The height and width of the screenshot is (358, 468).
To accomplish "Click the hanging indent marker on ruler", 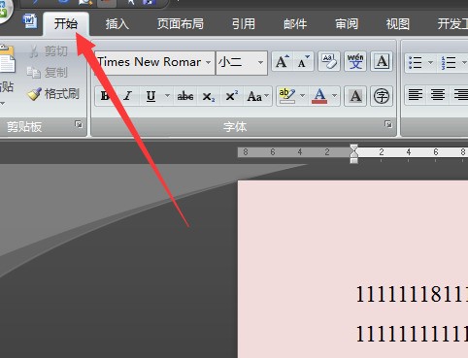I will (354, 154).
